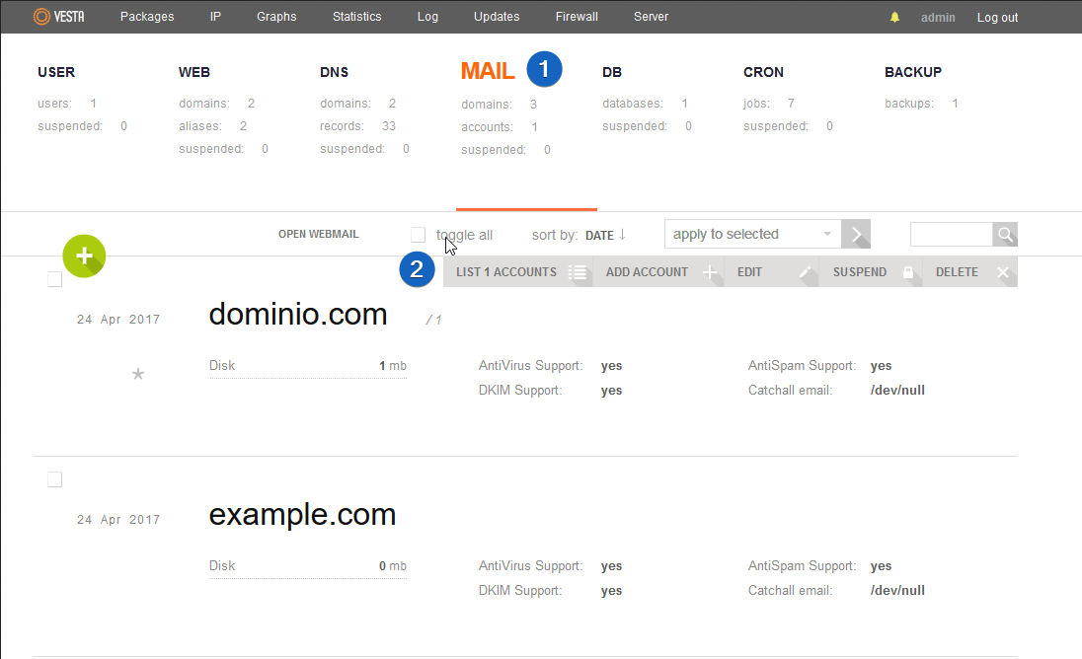Click the Vesta logo
Screen dimensions: 1082x659
click(x=58, y=17)
